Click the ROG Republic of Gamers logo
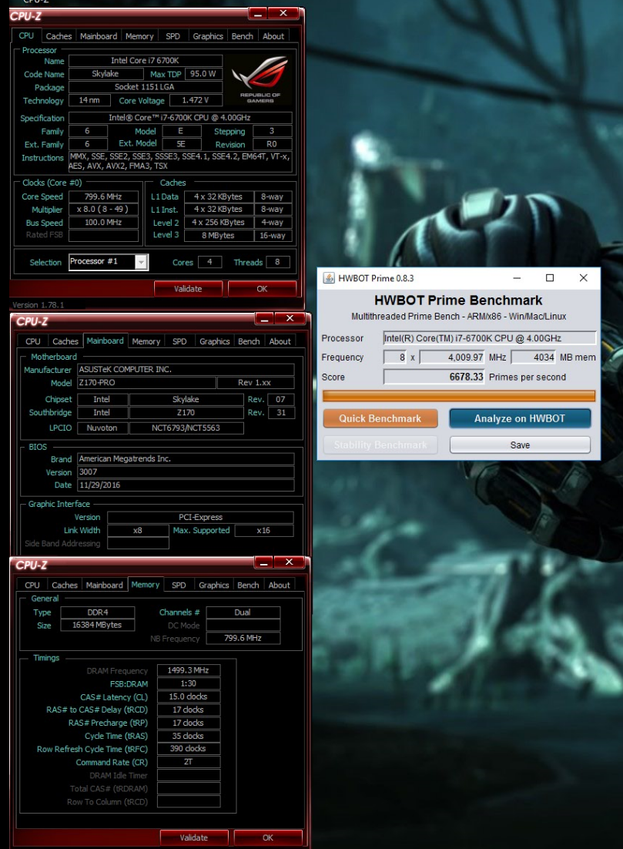The image size is (623, 849). tap(260, 79)
